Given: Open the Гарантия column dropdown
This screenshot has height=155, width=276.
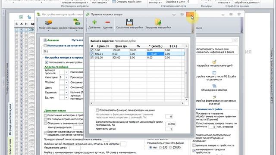Looking at the screenshot, I should click(66, 93).
